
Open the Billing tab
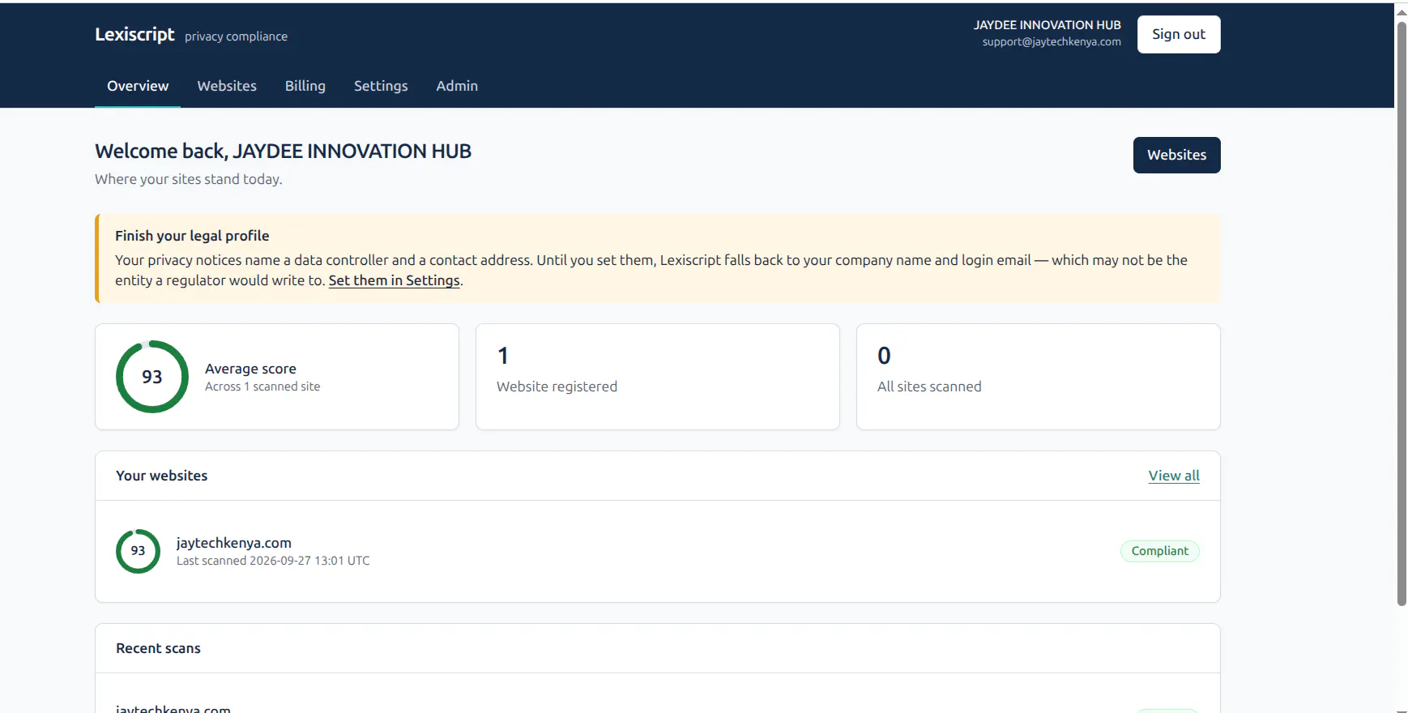(x=305, y=86)
